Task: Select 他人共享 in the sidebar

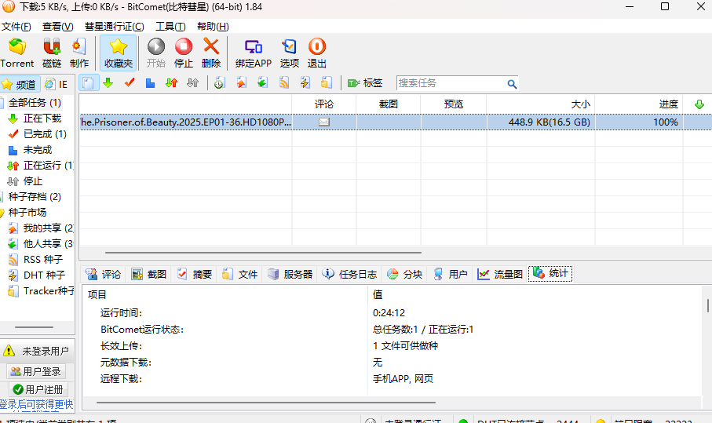Action: tap(48, 244)
